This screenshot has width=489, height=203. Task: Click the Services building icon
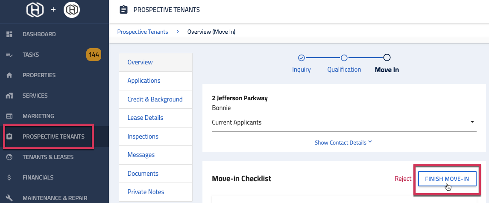[9, 96]
